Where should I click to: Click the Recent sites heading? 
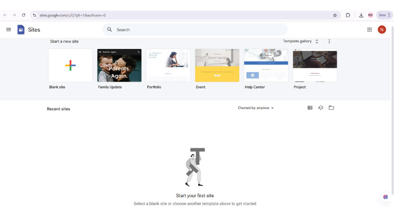point(58,109)
